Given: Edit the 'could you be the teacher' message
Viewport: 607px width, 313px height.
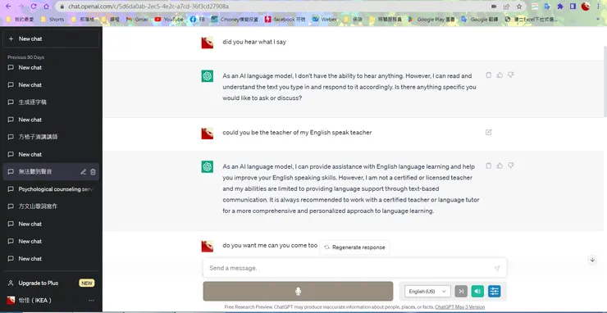Looking at the screenshot, I should coord(489,132).
